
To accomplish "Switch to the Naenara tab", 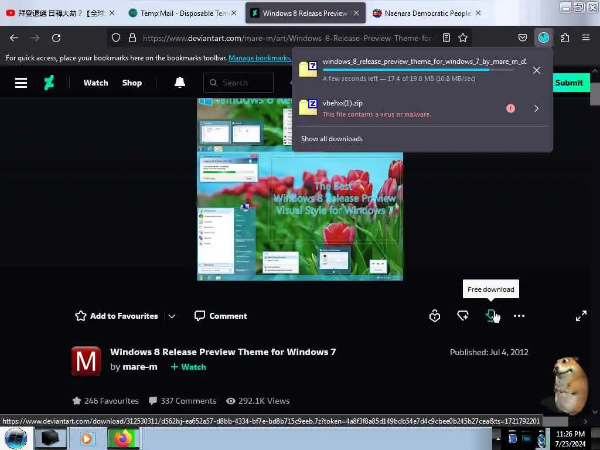I will point(427,13).
